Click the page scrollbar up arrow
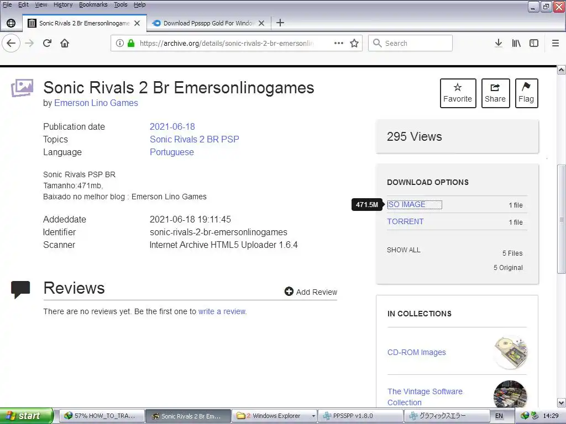Screen dimensions: 566x424 [562, 70]
